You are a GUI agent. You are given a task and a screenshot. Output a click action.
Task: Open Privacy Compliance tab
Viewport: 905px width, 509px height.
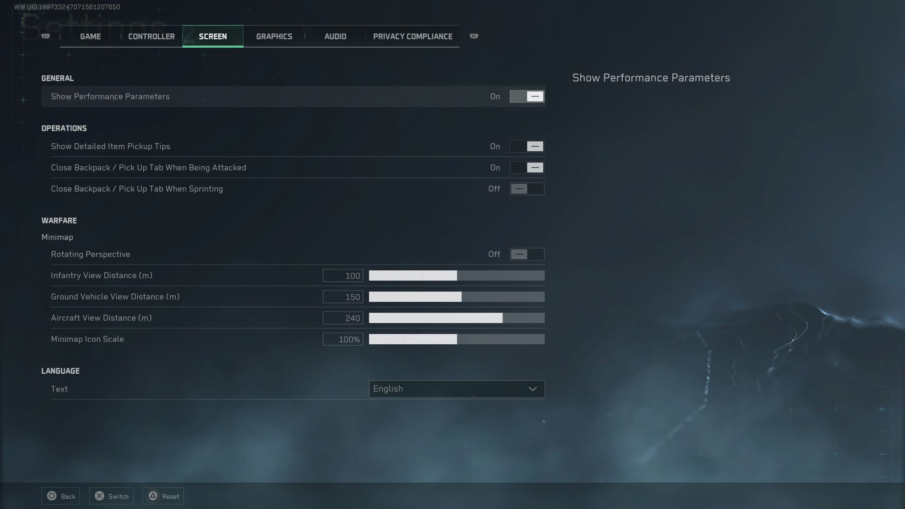(412, 36)
